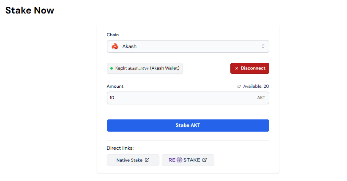Viewport: 347px width, 181px height.
Task: Expand chain list using the up-down chevron
Action: click(x=263, y=46)
